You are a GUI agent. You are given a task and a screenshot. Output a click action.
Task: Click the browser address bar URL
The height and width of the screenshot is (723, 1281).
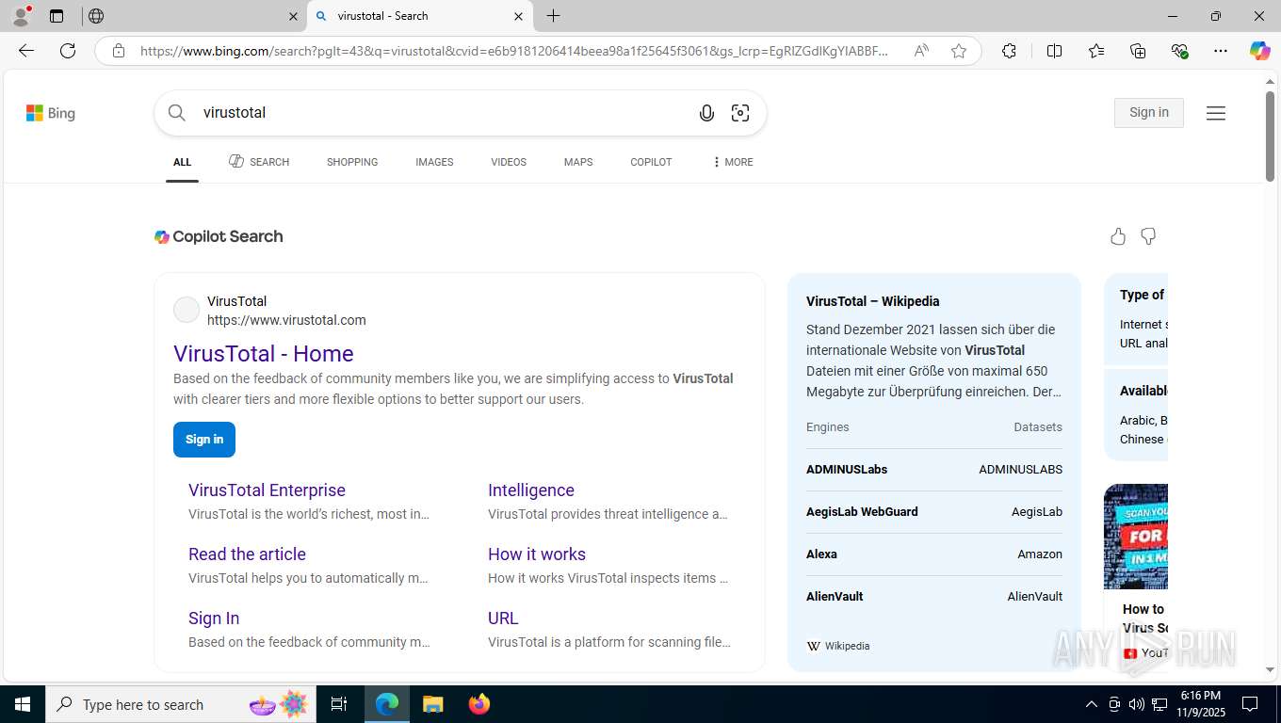coord(514,51)
